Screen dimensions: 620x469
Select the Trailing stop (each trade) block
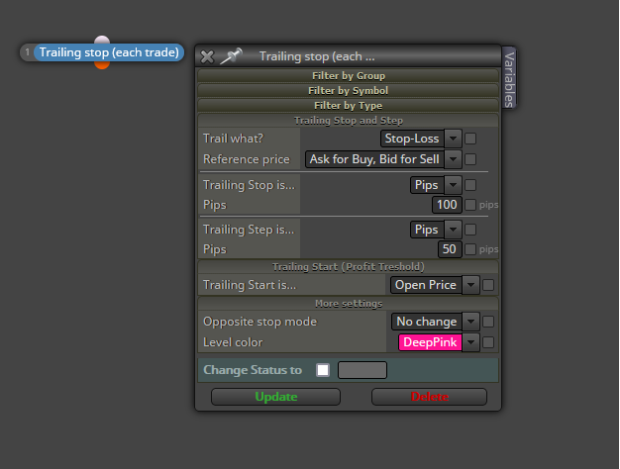[109, 52]
